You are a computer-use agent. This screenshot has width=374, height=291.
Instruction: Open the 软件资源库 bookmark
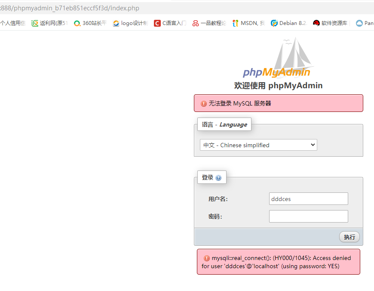(330, 23)
